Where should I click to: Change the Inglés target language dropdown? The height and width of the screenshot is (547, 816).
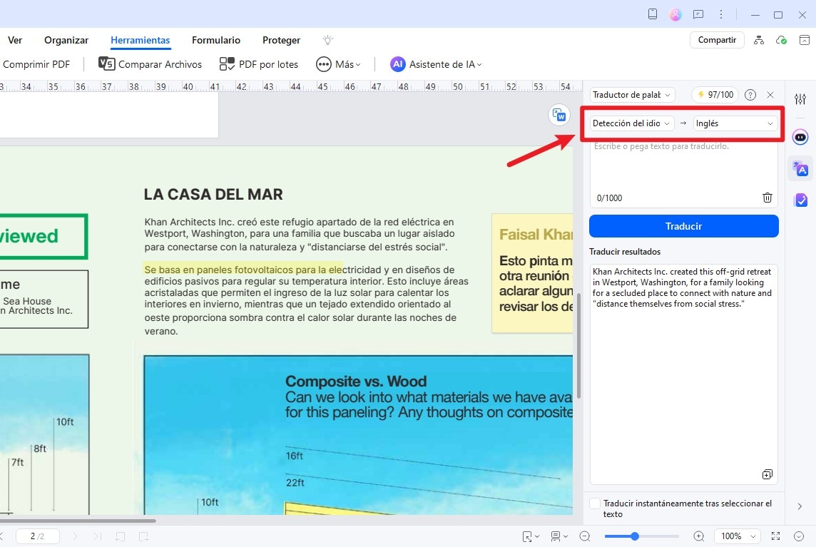[735, 123]
